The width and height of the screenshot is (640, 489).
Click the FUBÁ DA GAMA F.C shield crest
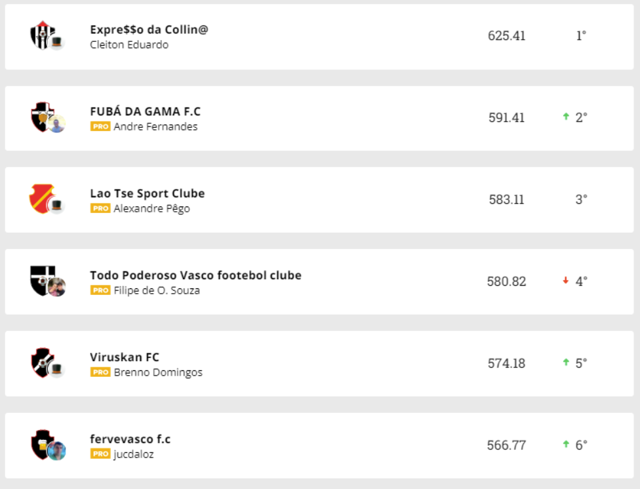pos(42,116)
